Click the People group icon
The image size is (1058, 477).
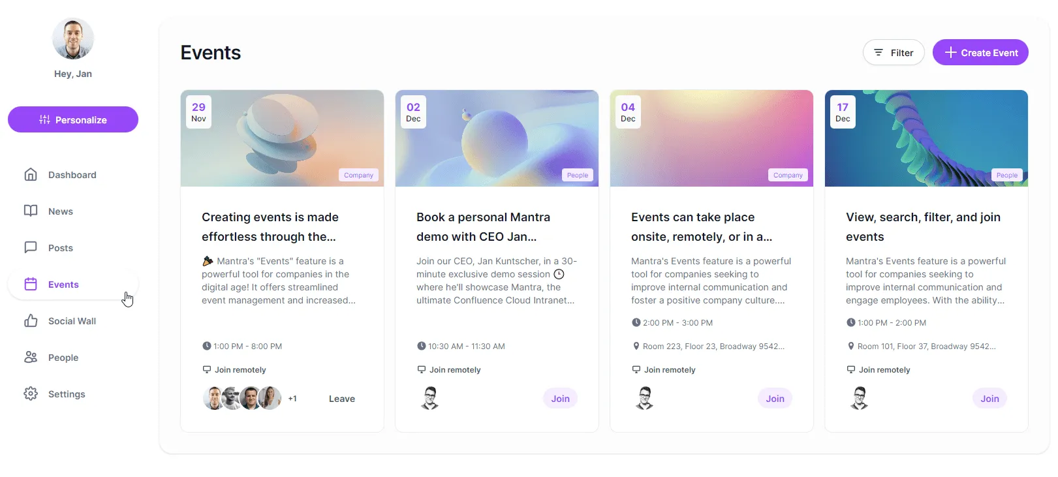(x=31, y=357)
